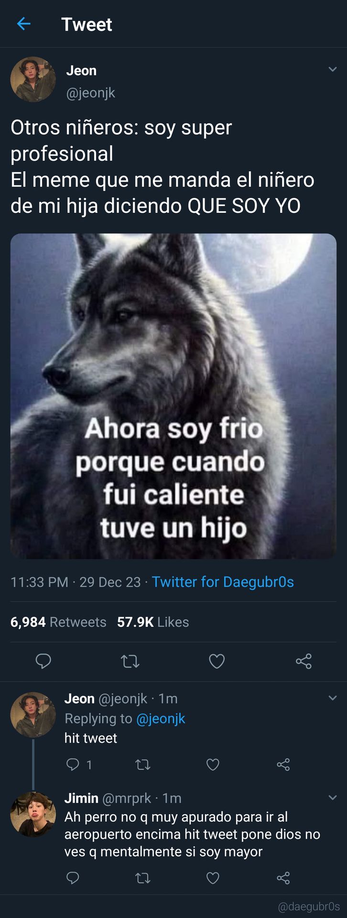Viewport: 347px width, 918px height.
Task: Share Jeon's 'hit tweet' reply
Action: coord(283,765)
